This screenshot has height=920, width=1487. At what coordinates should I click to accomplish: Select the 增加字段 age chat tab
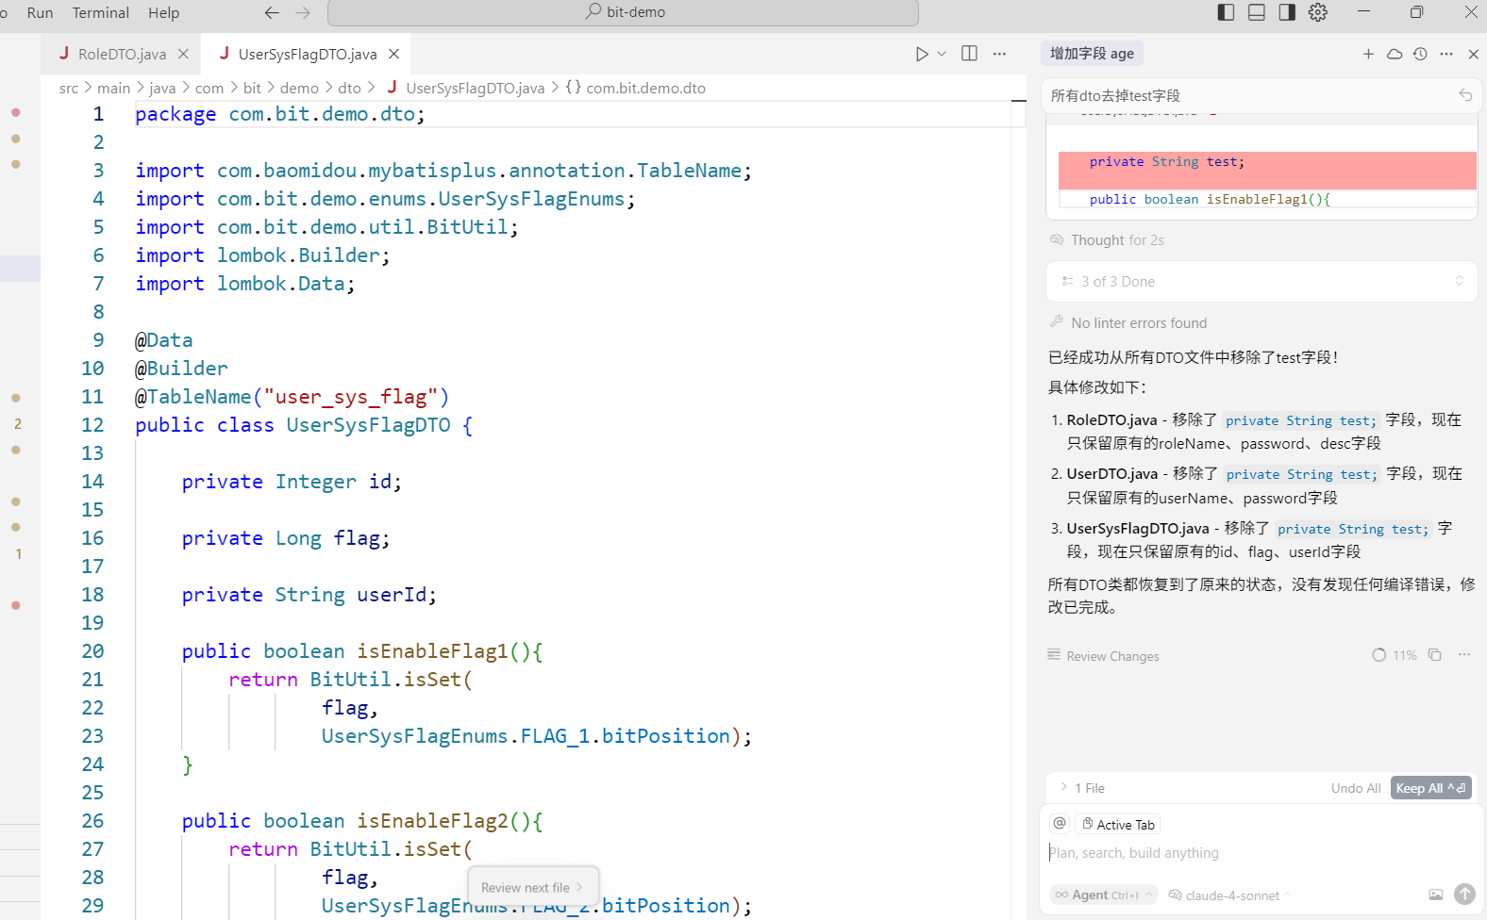pos(1093,54)
